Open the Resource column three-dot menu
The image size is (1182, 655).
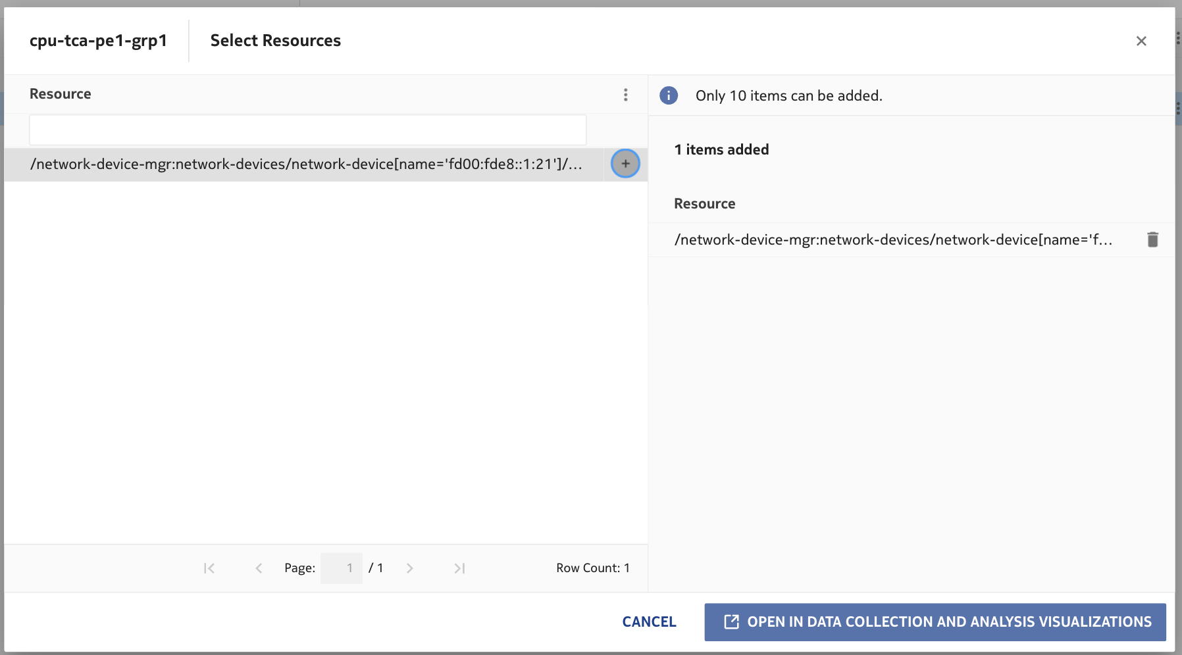coord(625,95)
